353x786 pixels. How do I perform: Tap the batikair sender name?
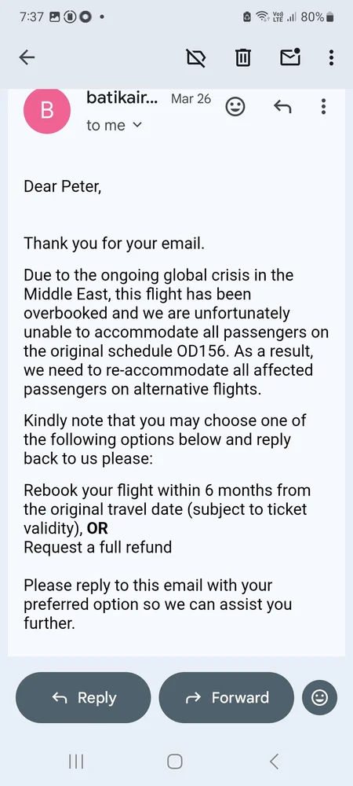click(122, 97)
